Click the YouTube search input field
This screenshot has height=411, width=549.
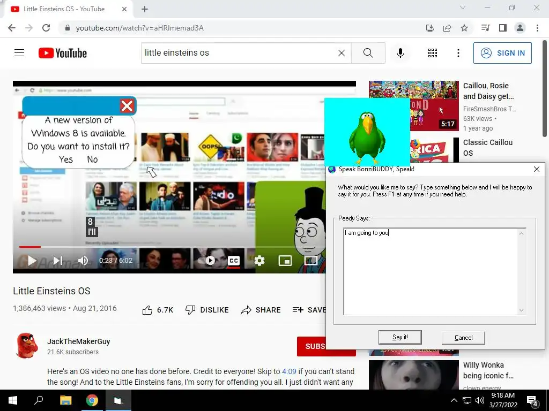240,53
